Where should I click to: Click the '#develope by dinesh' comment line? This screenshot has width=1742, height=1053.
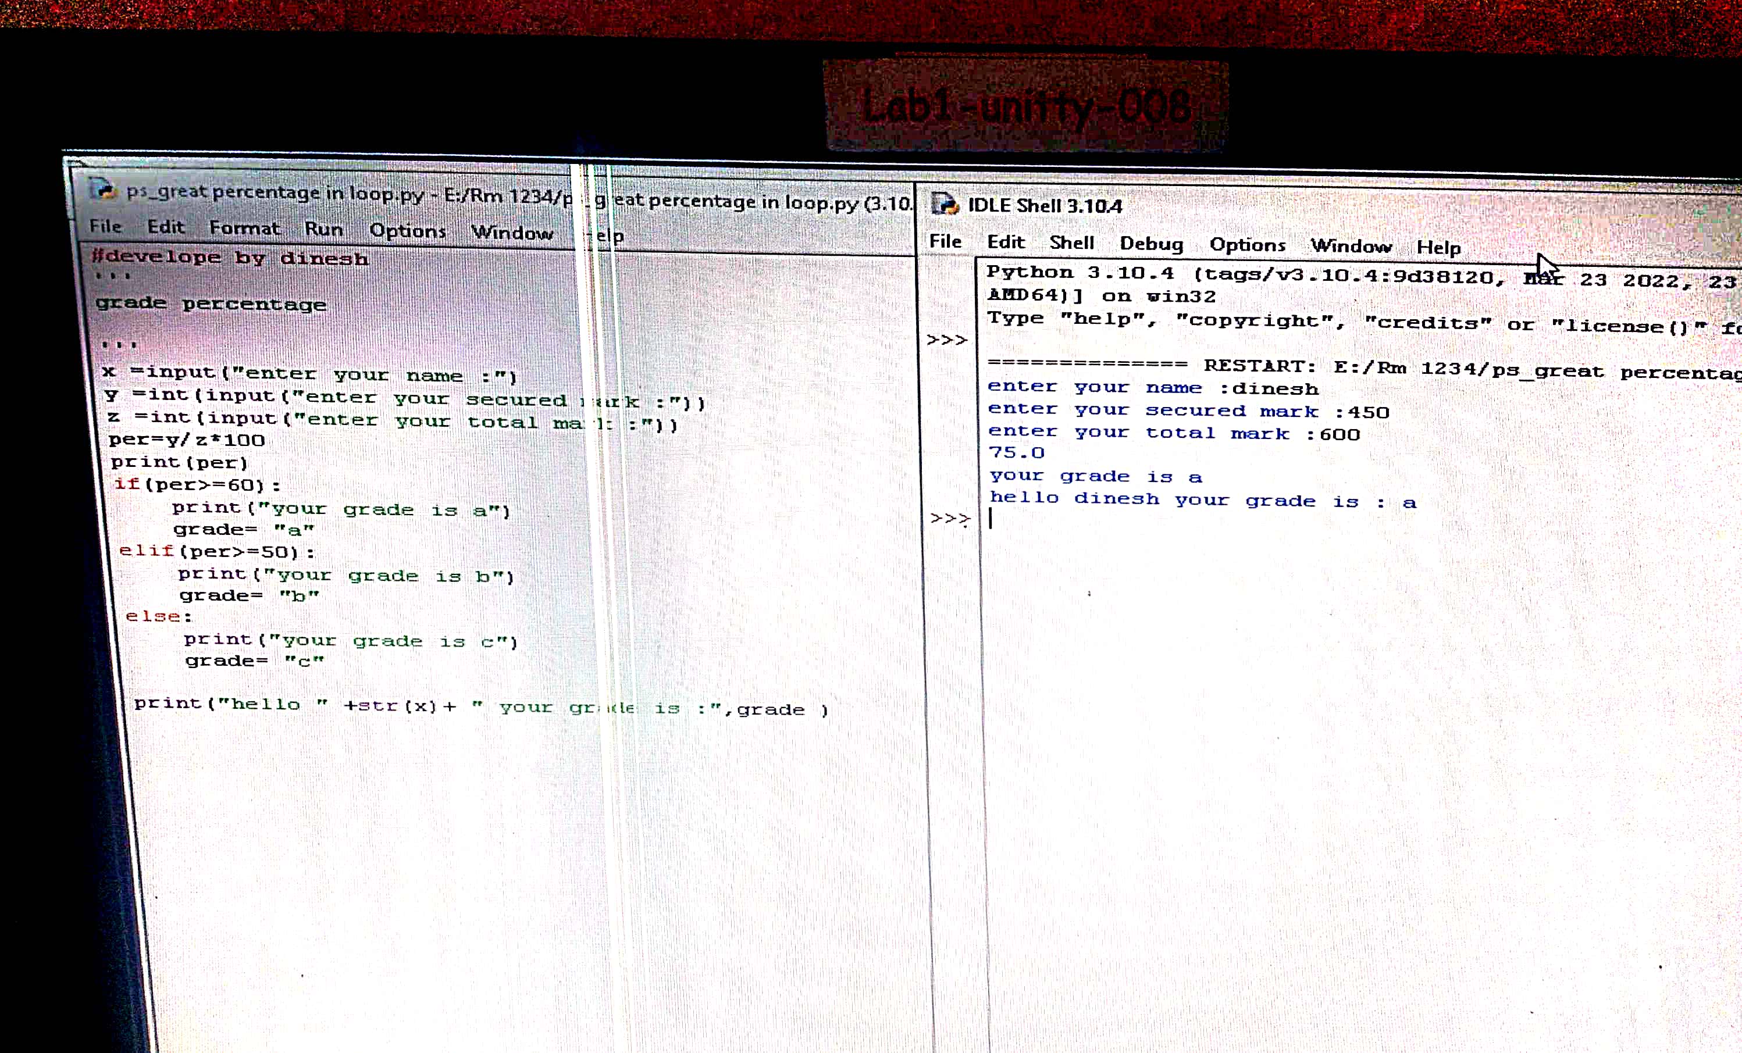pos(230,258)
